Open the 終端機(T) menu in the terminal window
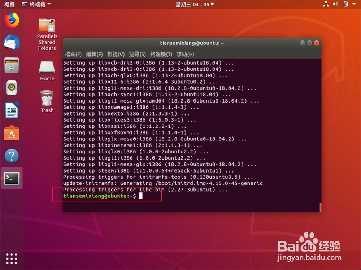Image resolution: width=361 pixels, height=270 pixels. pos(161,54)
